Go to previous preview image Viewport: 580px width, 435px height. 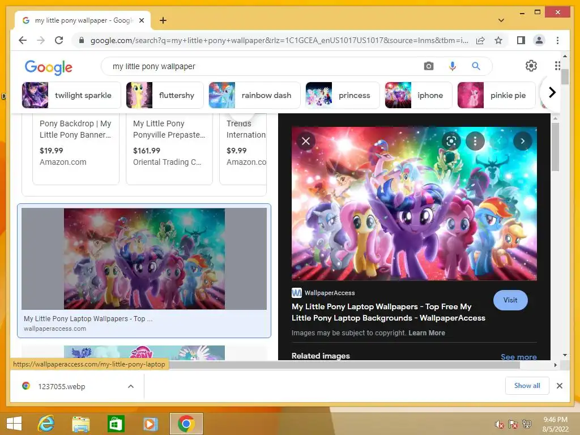coord(499,141)
